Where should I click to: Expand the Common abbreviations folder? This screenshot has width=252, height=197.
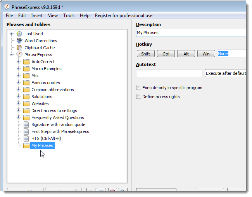point(18,90)
